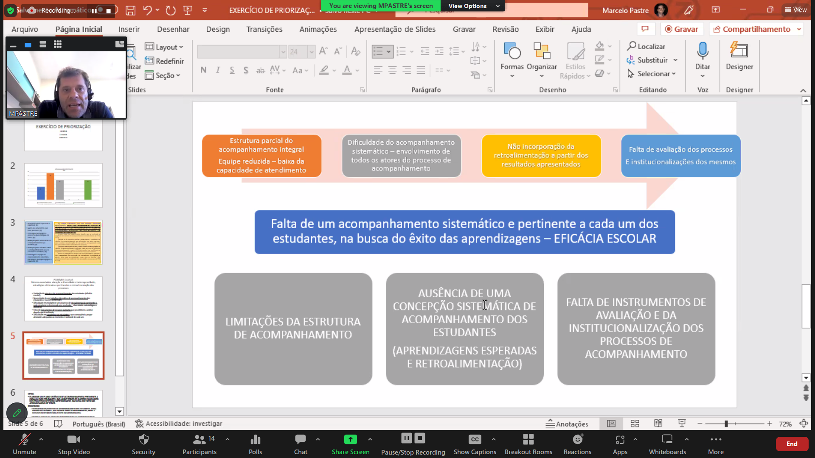The width and height of the screenshot is (815, 458).
Task: Click the Localizar search tool
Action: [646, 46]
